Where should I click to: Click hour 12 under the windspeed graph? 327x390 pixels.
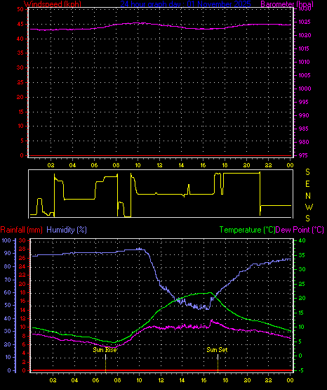(159, 165)
